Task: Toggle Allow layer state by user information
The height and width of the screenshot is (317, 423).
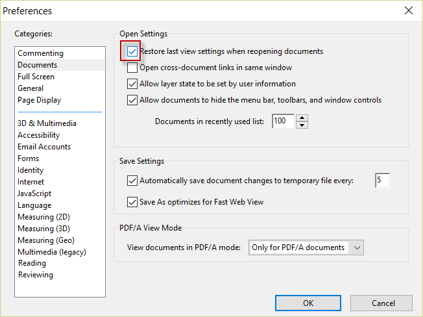Action: click(132, 84)
